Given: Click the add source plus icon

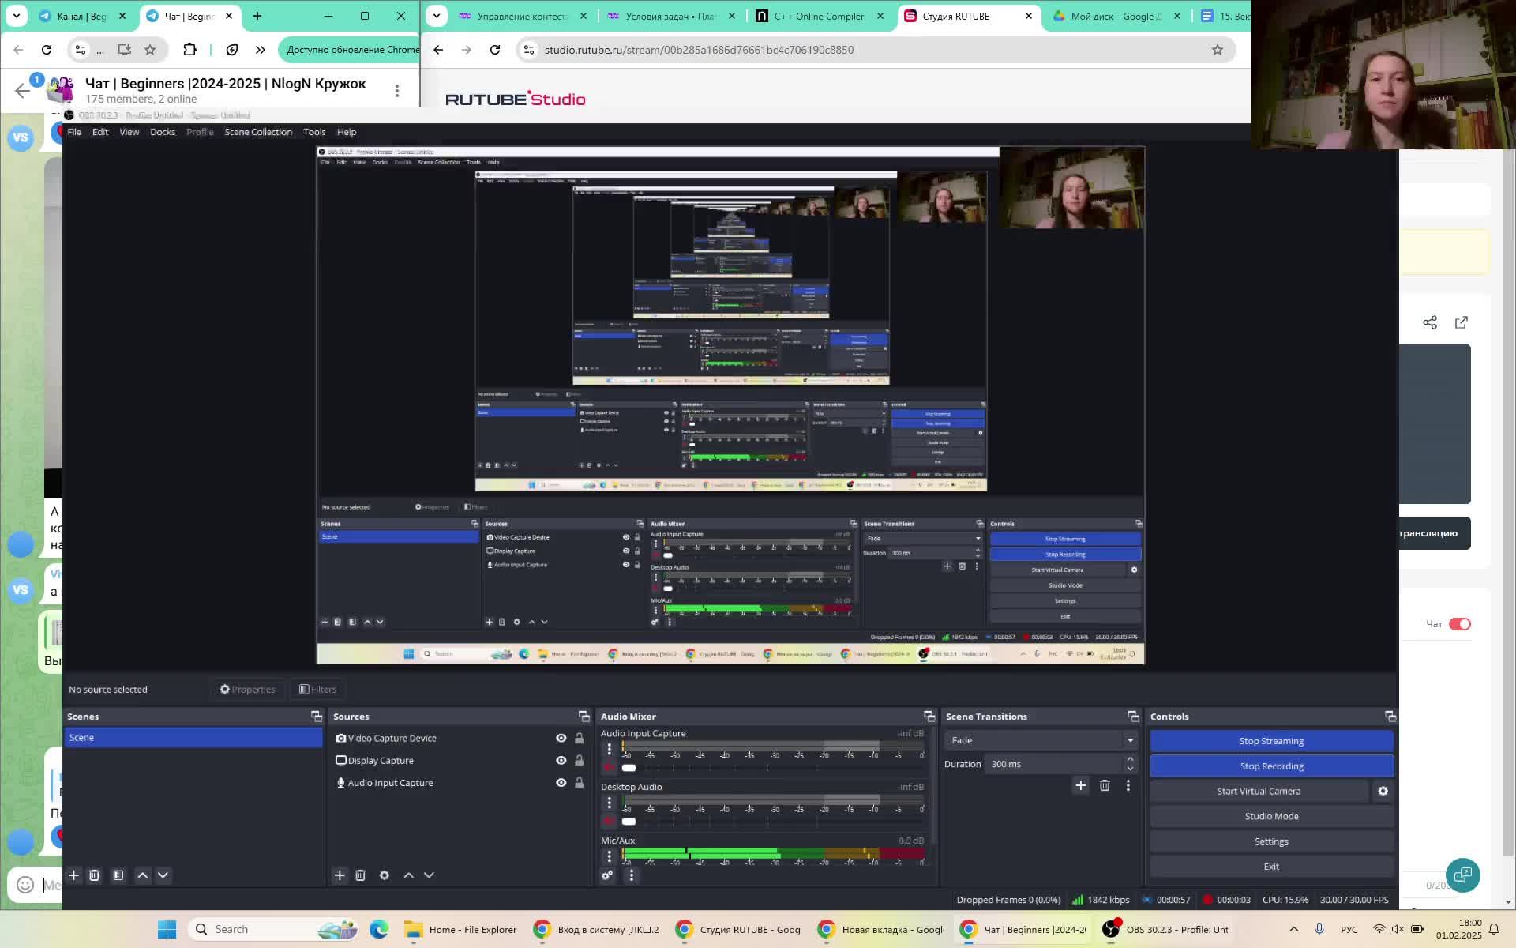Looking at the screenshot, I should coord(340,875).
